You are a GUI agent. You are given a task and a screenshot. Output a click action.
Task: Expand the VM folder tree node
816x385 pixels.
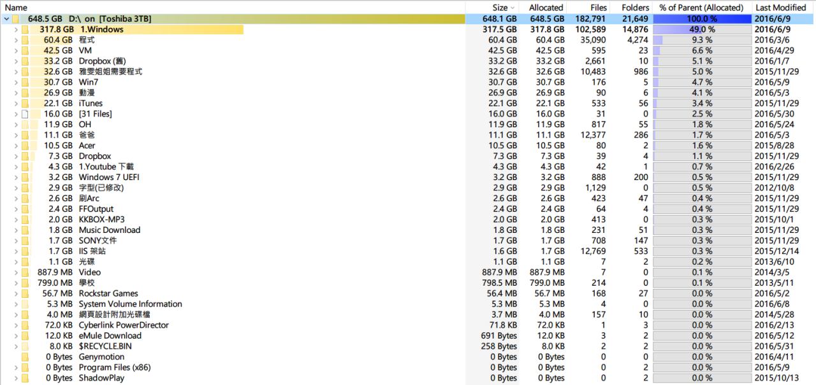click(x=15, y=50)
